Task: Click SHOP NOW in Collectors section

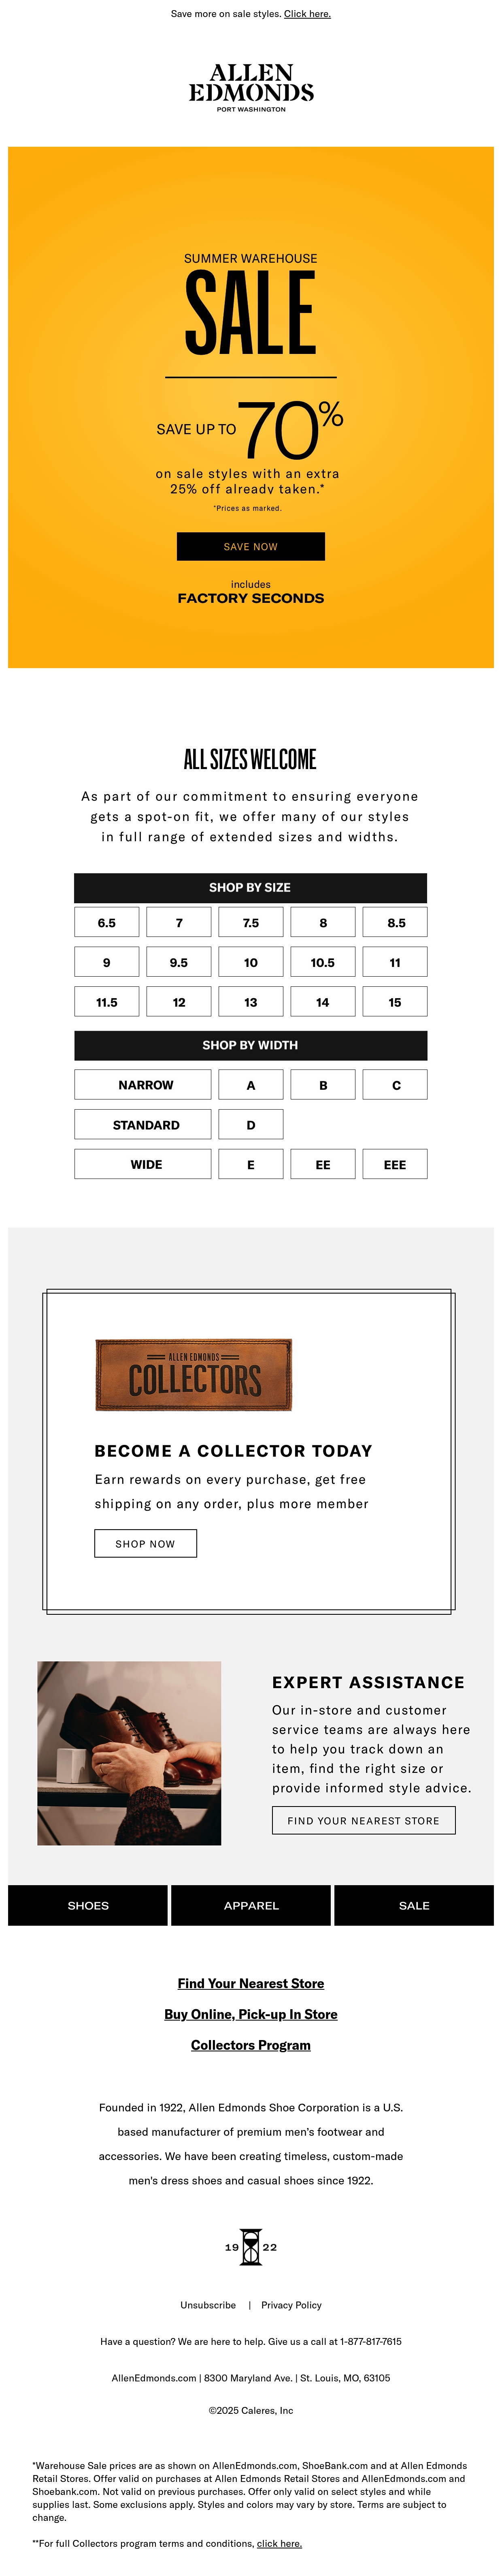Action: tap(146, 1543)
